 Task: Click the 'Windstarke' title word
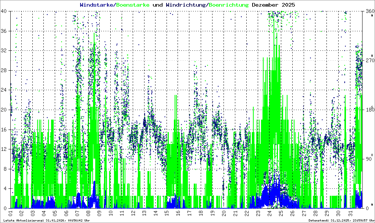click(x=96, y=5)
